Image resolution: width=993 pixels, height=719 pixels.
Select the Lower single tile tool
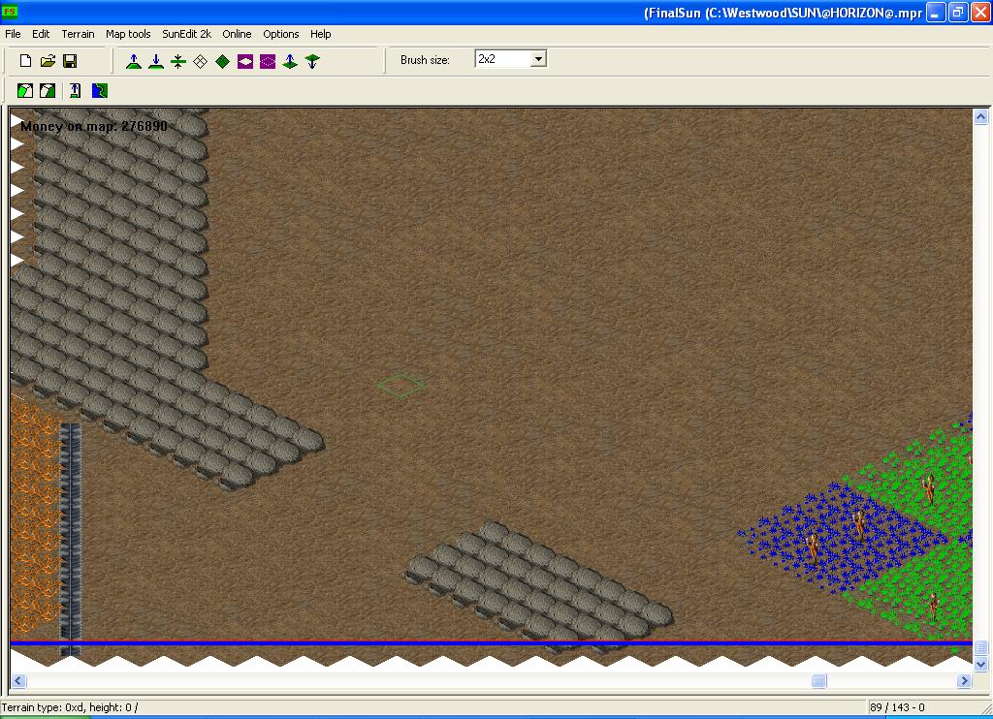tap(312, 61)
